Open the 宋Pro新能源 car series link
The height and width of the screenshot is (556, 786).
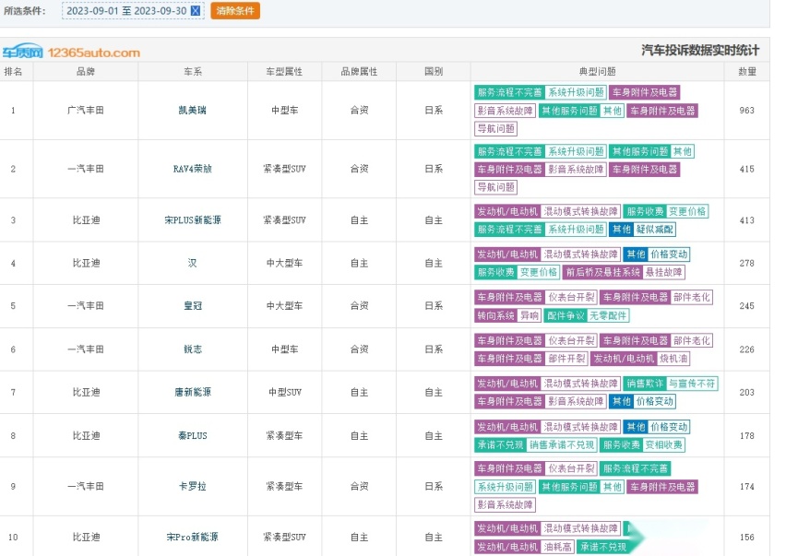[x=193, y=537]
